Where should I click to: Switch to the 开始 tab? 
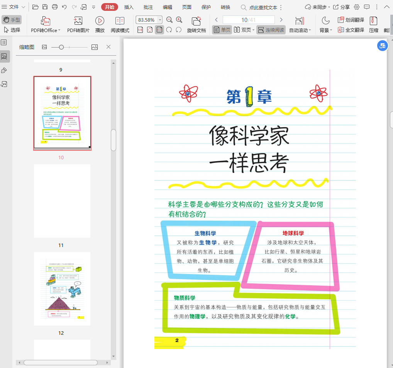[x=110, y=7]
